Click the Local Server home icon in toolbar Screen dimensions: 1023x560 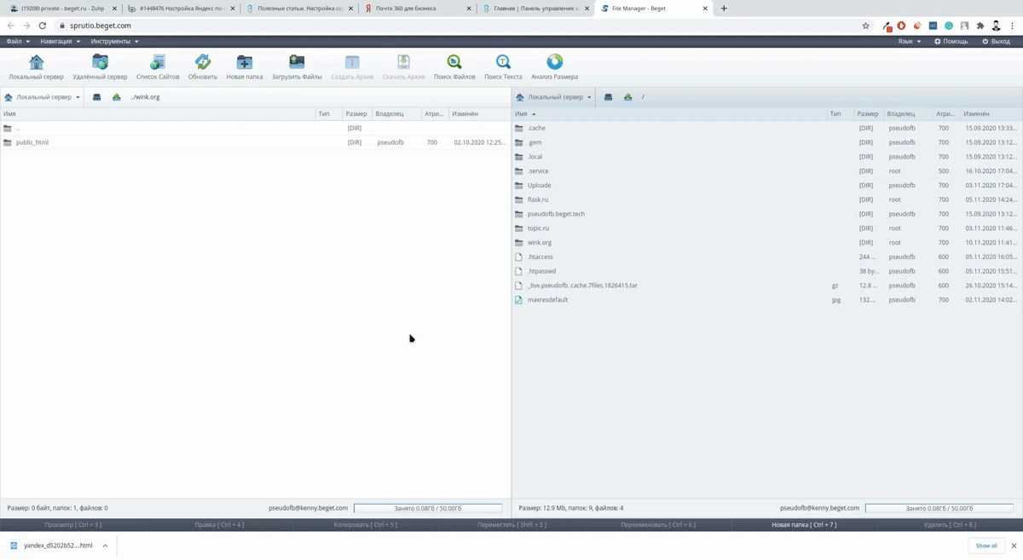pyautogui.click(x=36, y=63)
